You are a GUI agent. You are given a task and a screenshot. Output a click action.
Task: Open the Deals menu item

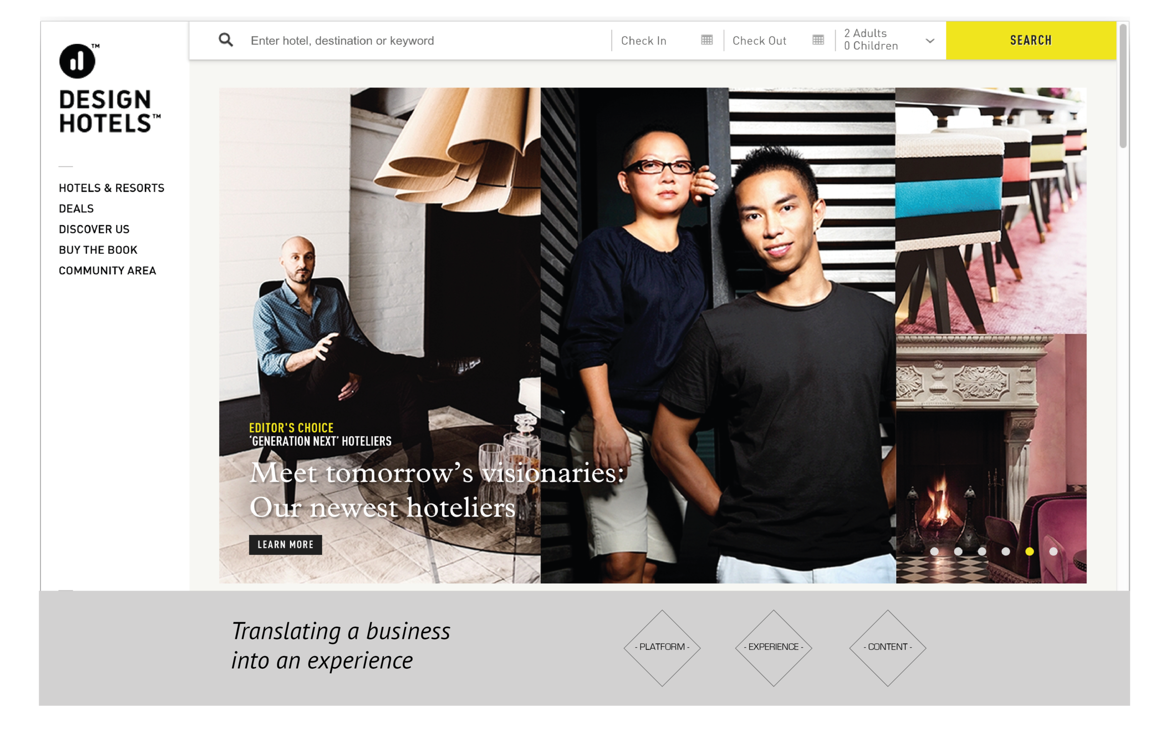[x=76, y=209]
